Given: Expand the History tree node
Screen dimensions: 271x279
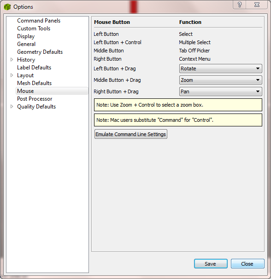Looking at the screenshot, I should [12, 60].
